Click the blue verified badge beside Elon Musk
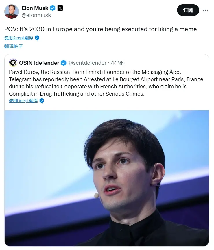The image size is (214, 250). coord(52,8)
